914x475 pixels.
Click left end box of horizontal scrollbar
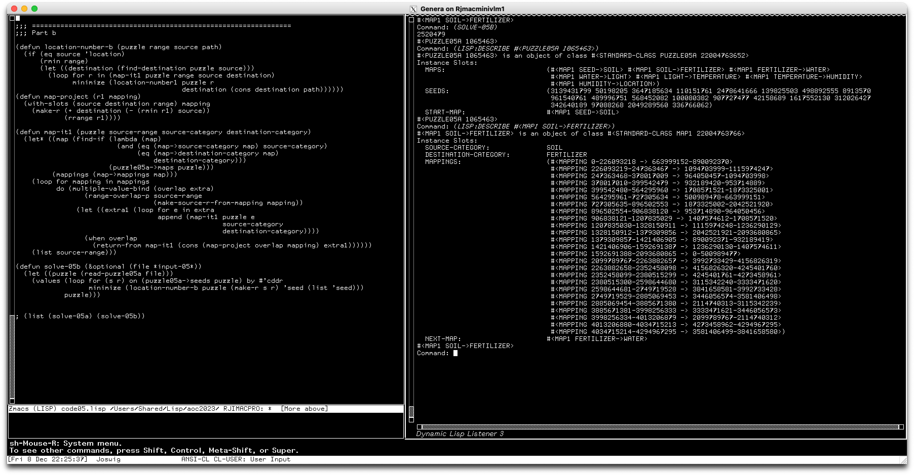[x=420, y=427]
